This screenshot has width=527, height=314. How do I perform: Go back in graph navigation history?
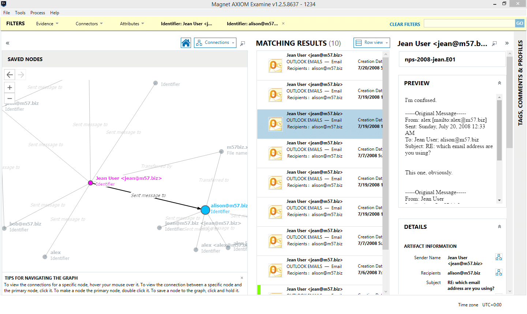pos(10,75)
